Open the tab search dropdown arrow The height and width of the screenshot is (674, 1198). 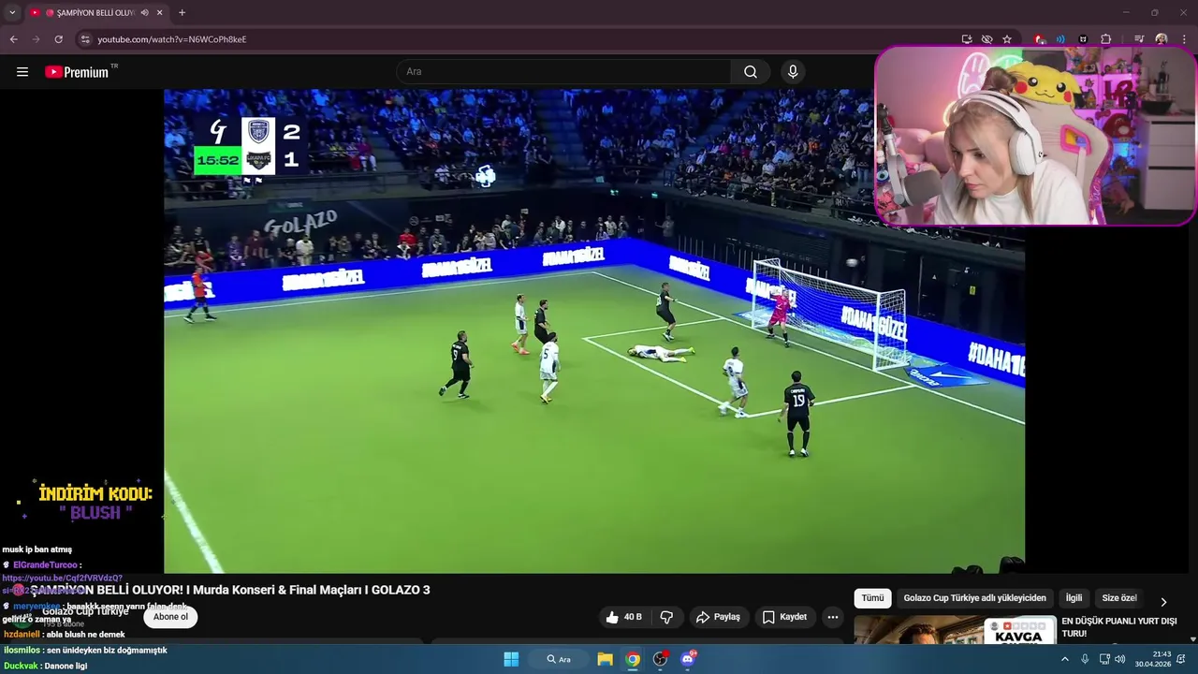point(12,12)
